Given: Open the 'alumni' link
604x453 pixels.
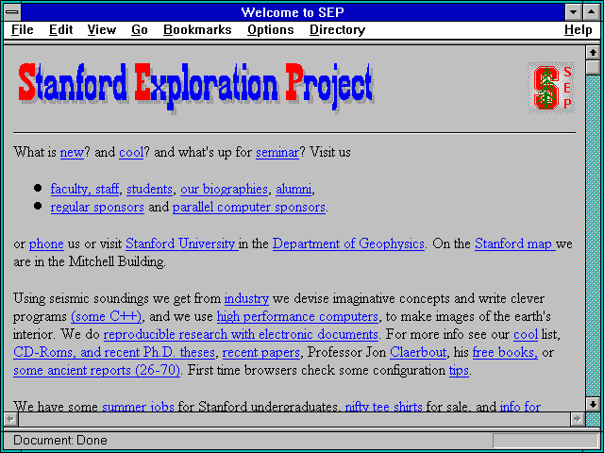Looking at the screenshot, I should (x=294, y=189).
